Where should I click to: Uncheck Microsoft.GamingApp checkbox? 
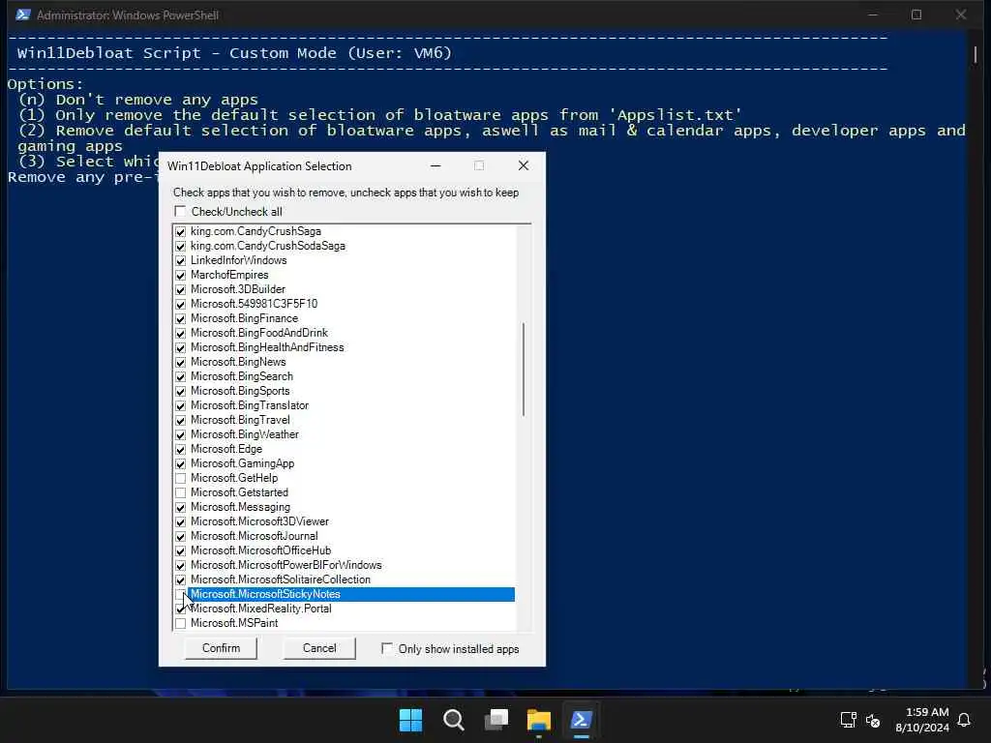[180, 463]
